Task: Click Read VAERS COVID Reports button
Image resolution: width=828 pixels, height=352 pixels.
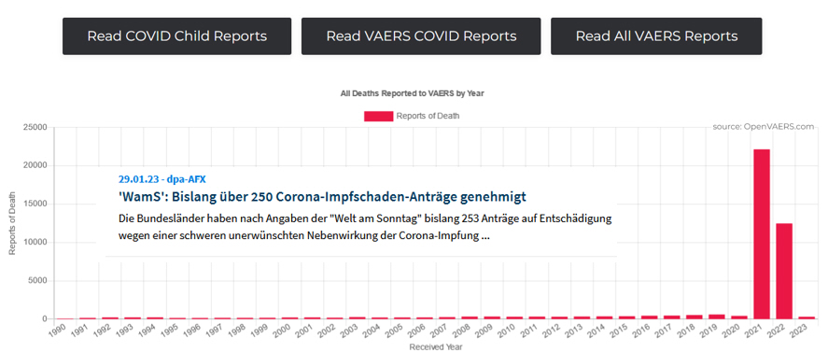Action: click(x=421, y=36)
